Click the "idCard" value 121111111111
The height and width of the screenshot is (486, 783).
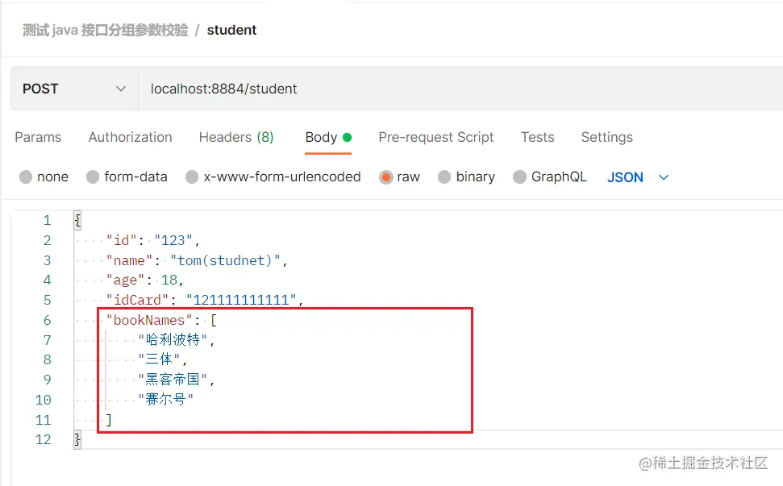240,300
